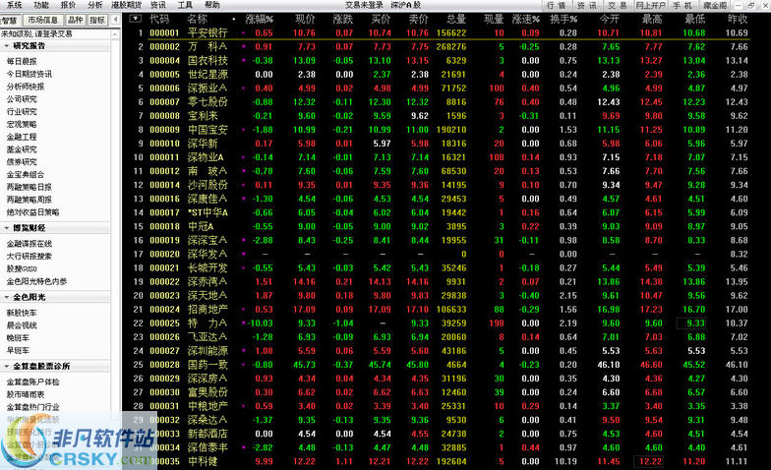This screenshot has height=470, width=771.
Task: Switch to the 市场信息 tab
Action: (x=42, y=20)
